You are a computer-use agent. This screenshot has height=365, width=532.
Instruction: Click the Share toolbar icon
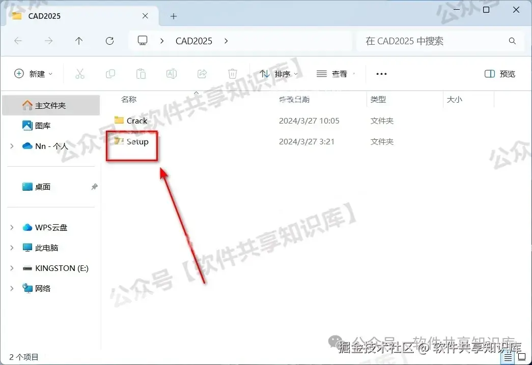click(x=202, y=74)
